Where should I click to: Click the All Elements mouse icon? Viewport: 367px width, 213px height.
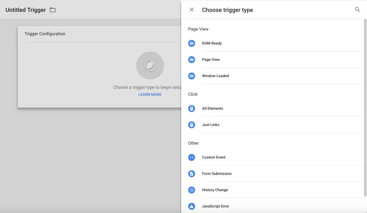(x=192, y=109)
